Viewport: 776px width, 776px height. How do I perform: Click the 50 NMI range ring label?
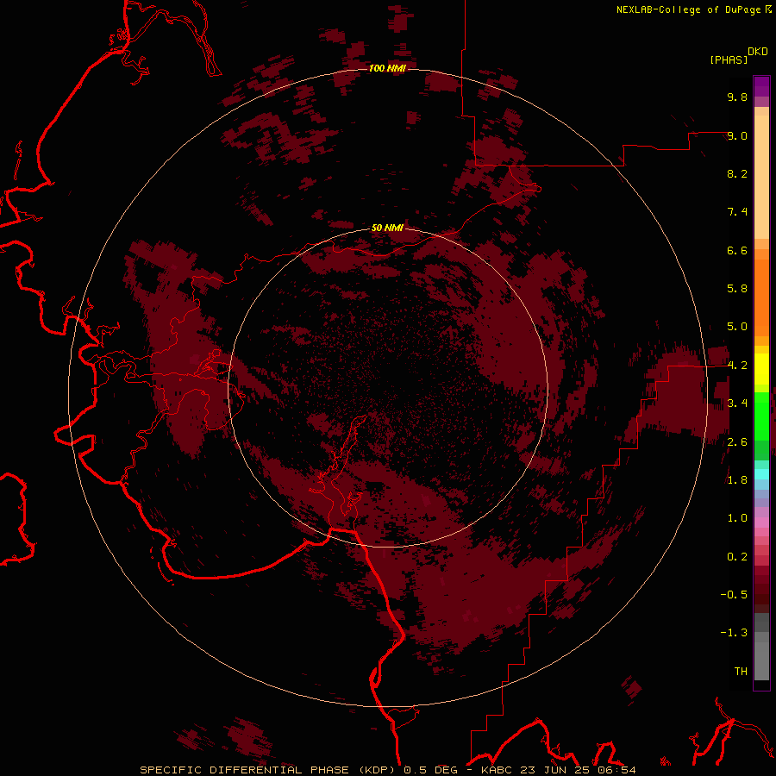pos(387,228)
